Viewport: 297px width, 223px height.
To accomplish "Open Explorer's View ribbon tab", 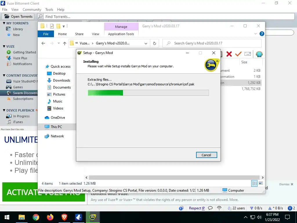I will [95, 34].
